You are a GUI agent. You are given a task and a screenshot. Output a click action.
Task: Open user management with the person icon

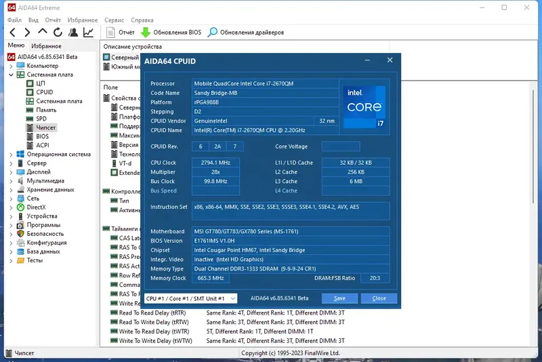(x=73, y=33)
